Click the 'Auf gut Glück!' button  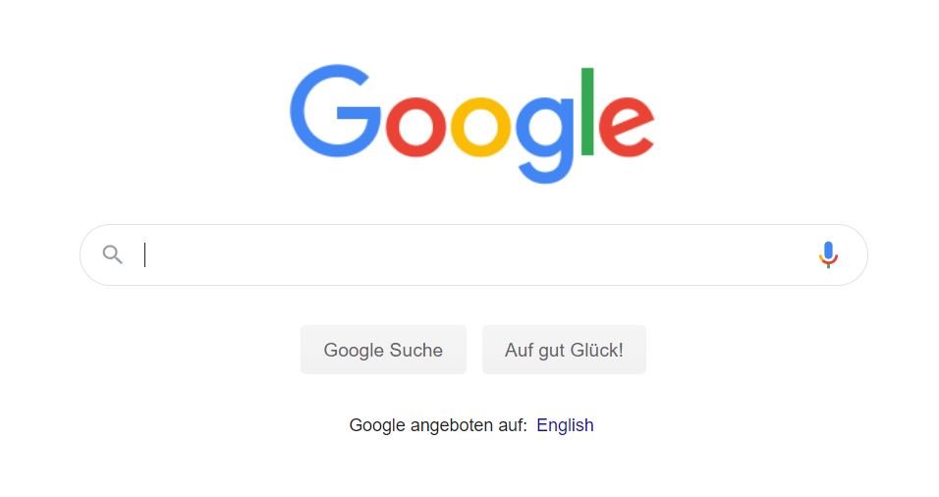(564, 350)
